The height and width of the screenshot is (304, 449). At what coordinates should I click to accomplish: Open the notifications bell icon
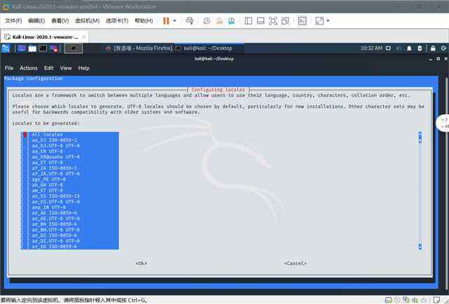[409, 48]
